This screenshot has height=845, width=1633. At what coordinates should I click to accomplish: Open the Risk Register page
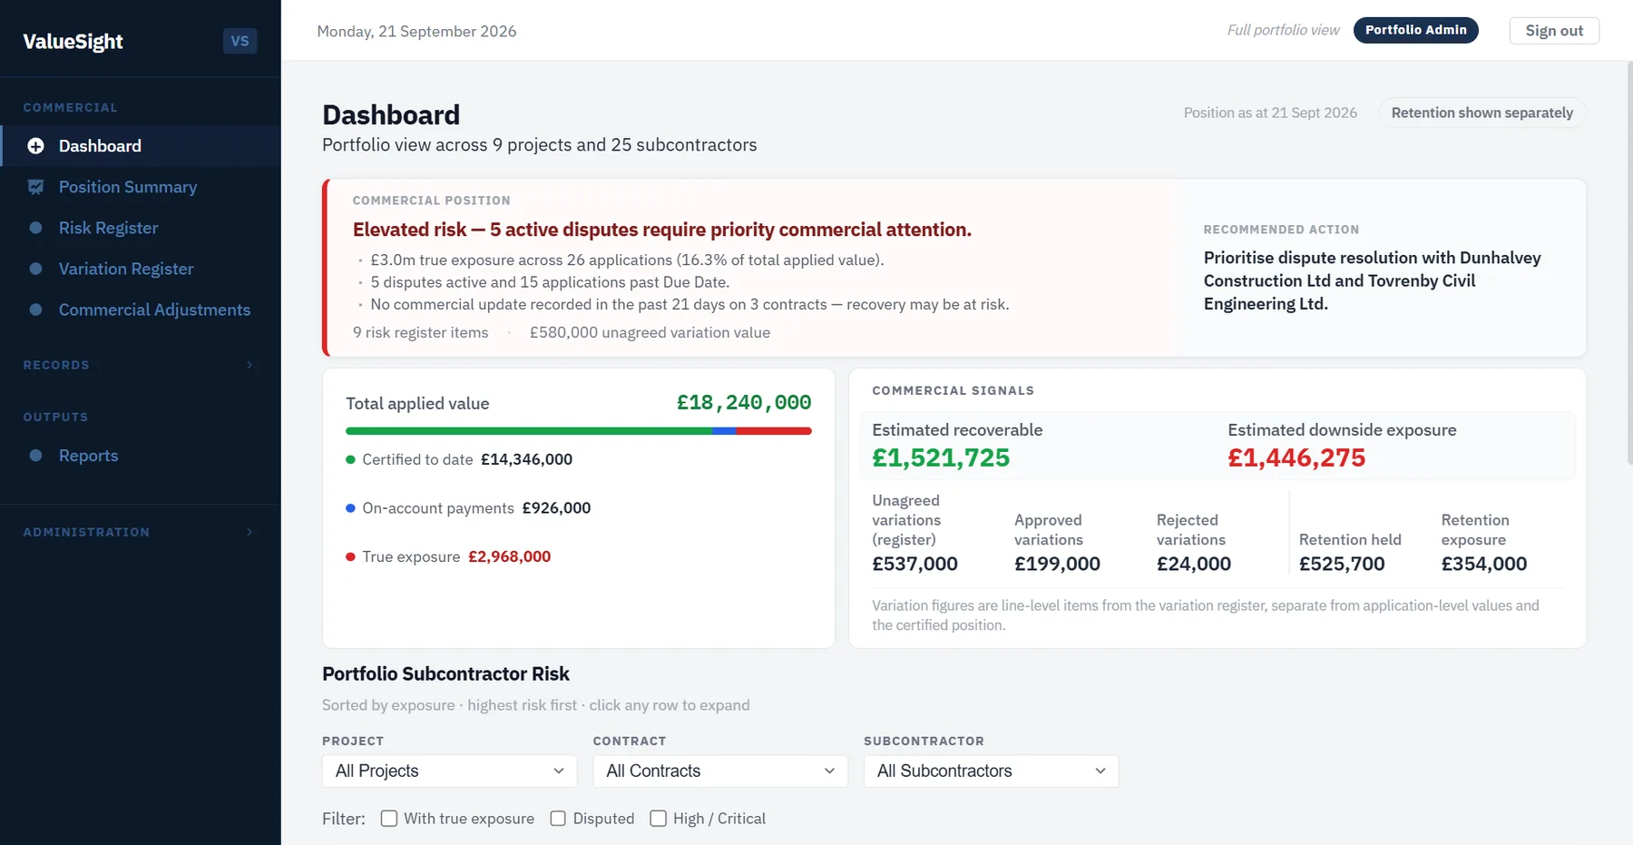pos(141,228)
